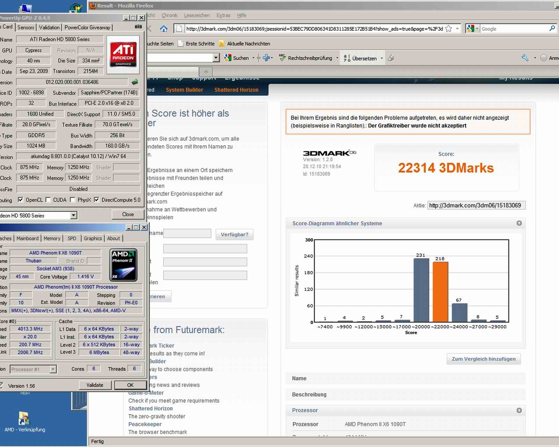The height and width of the screenshot is (447, 559).
Task: Toggle OpenCL checkbox in GPU-Z
Action: (21, 200)
